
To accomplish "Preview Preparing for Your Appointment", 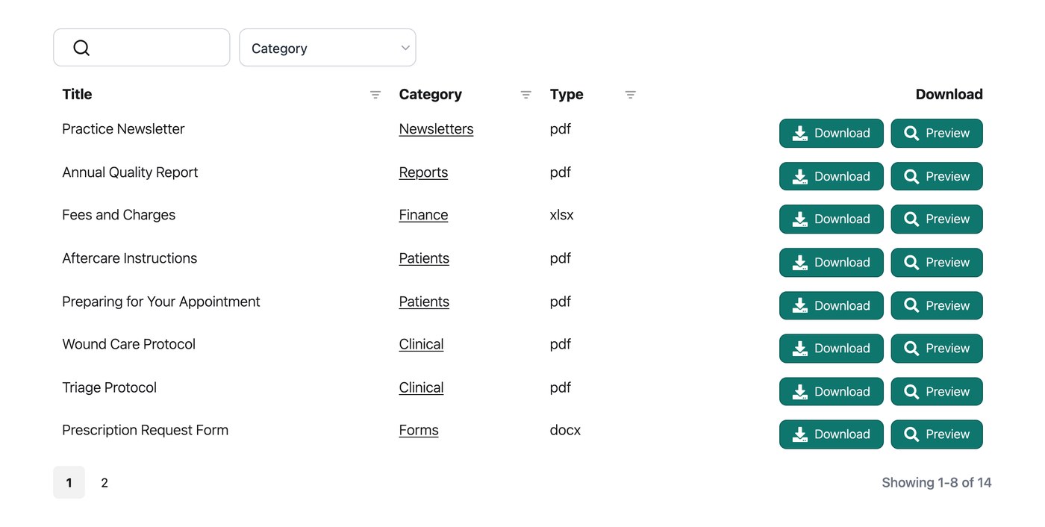I will tap(937, 305).
